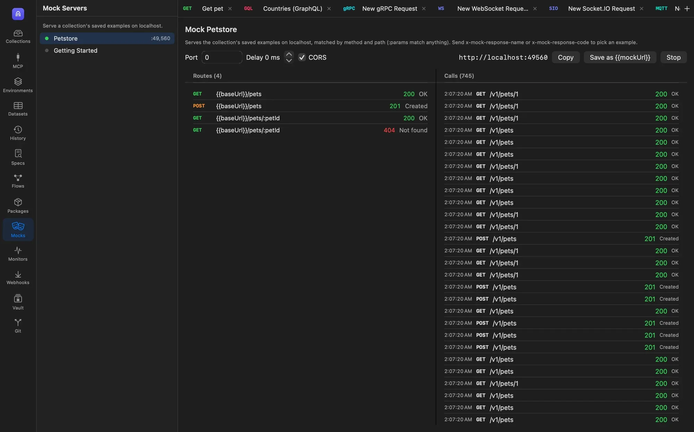Close the New WebSocket Request tab
This screenshot has width=694, height=432.
coord(535,9)
